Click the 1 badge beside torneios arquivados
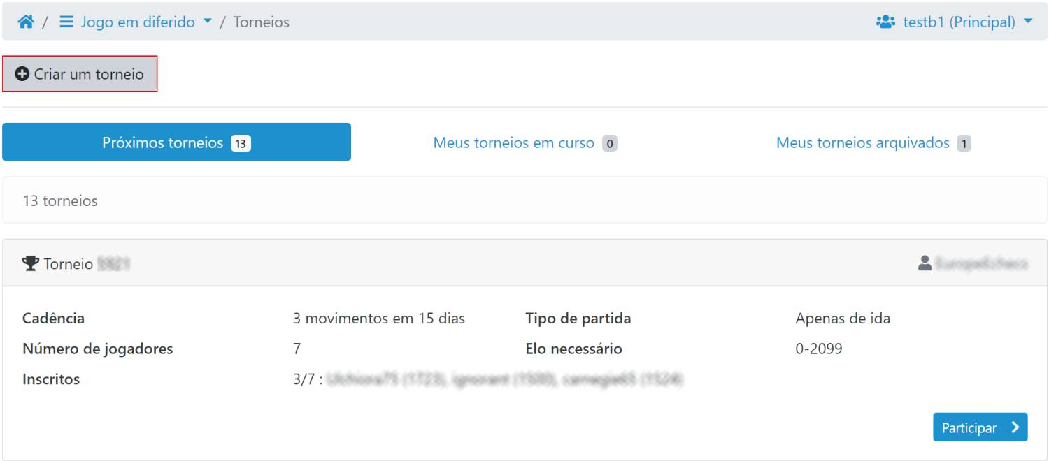 pyautogui.click(x=964, y=144)
